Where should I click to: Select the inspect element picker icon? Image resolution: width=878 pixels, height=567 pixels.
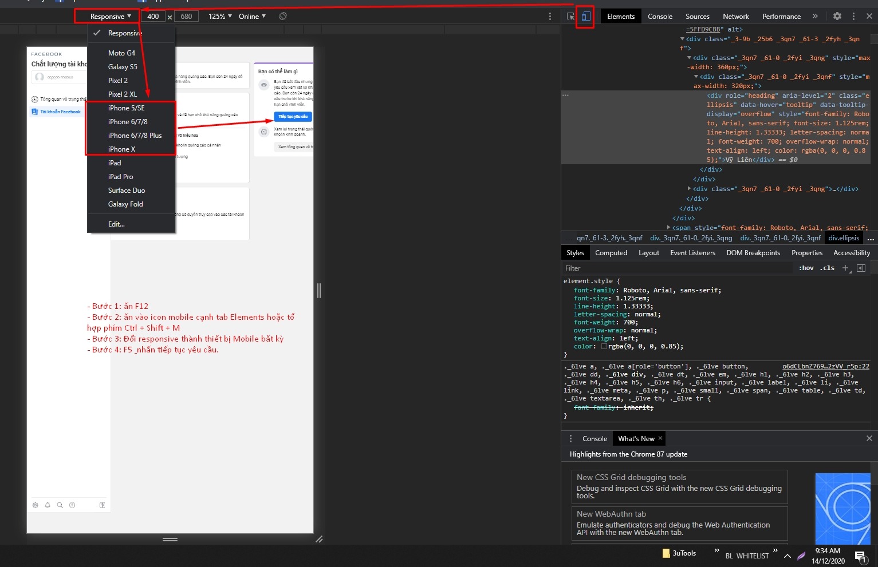coord(570,17)
